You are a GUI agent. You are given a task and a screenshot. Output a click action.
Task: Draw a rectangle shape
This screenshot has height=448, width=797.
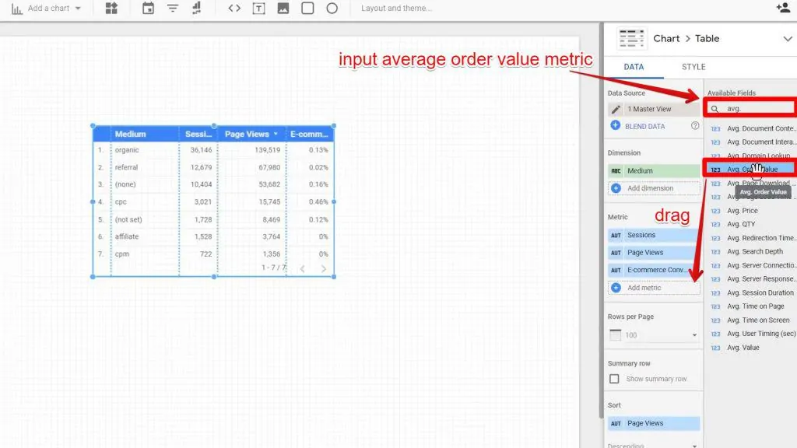pos(307,9)
